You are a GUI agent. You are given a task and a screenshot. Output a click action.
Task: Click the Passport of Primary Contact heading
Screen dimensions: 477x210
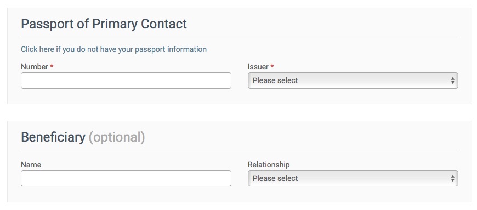(x=104, y=24)
